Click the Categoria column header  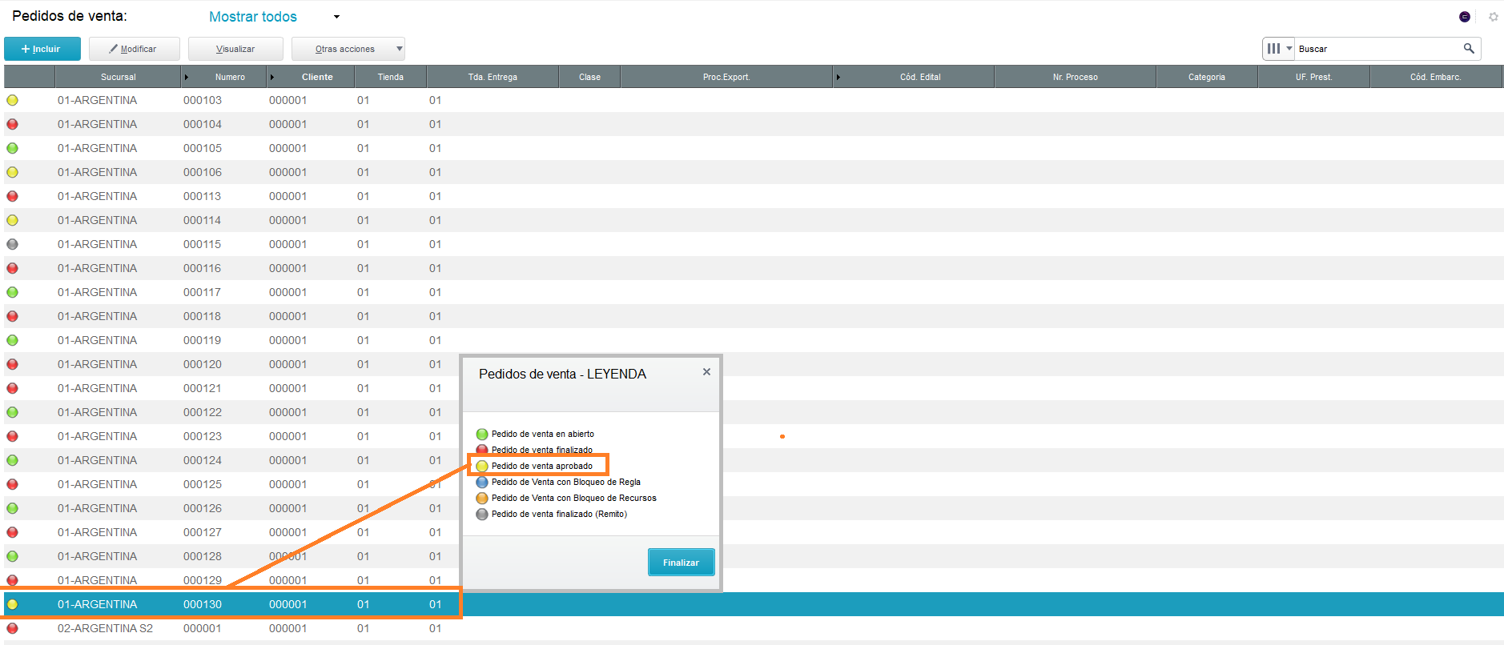coord(1207,77)
